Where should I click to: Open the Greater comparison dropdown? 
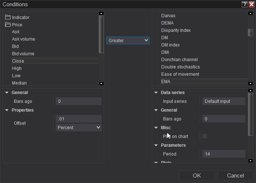tap(128, 41)
